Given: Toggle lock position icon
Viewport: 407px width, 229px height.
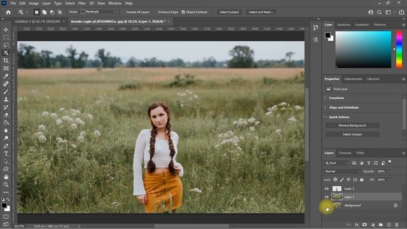Looking at the screenshot, I should (348, 179).
